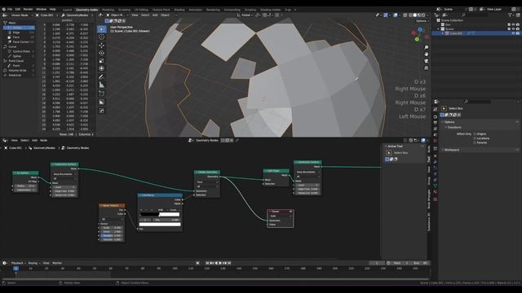Collapse the Options panel in Properties
Image resolution: width=522 pixels, height=293 pixels.
[449, 122]
